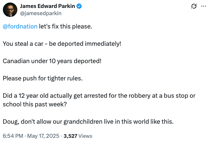Click the word "grandchildren" in the last line
The height and width of the screenshot is (145, 209).
[x=83, y=122]
